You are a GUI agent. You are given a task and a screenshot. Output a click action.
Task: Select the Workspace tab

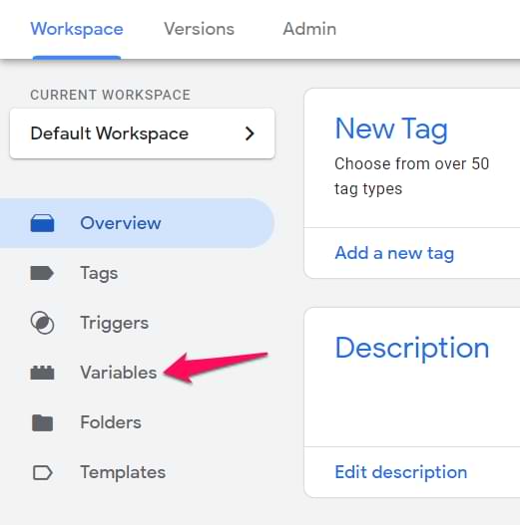pos(77,29)
